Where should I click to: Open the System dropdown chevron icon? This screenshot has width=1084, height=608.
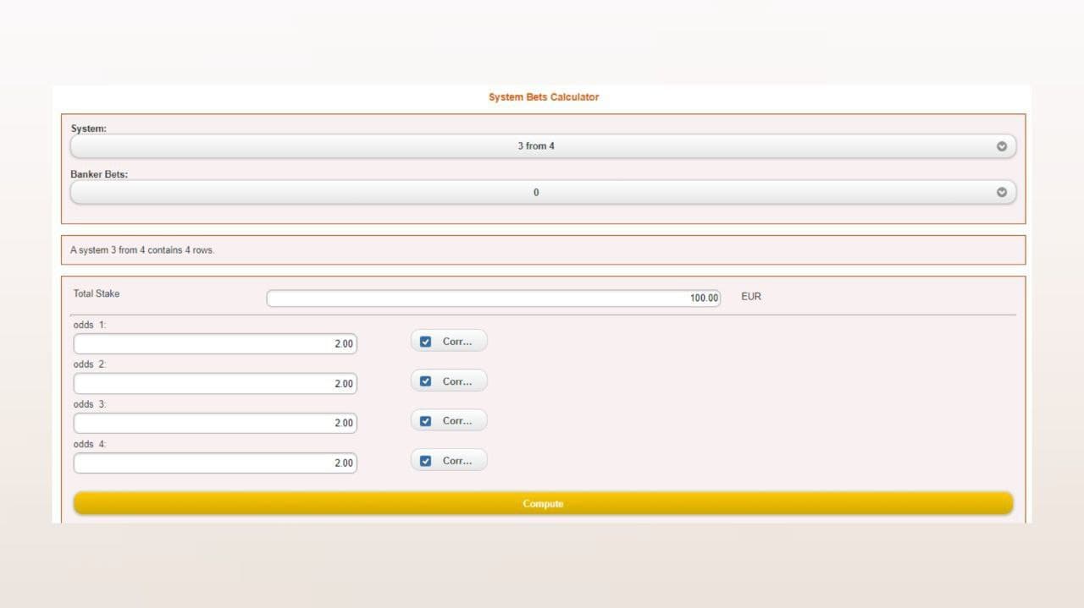coord(1002,145)
